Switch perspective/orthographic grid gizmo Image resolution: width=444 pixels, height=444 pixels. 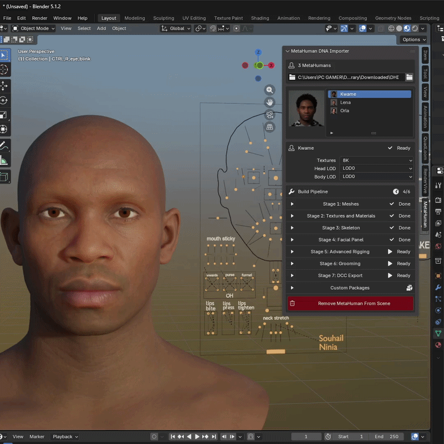pyautogui.click(x=270, y=127)
